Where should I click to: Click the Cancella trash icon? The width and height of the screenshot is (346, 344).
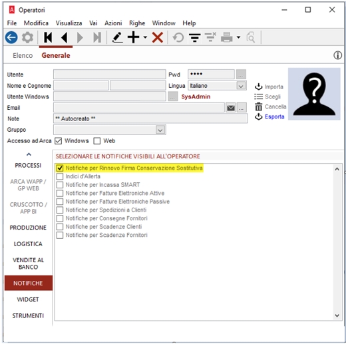(x=258, y=106)
